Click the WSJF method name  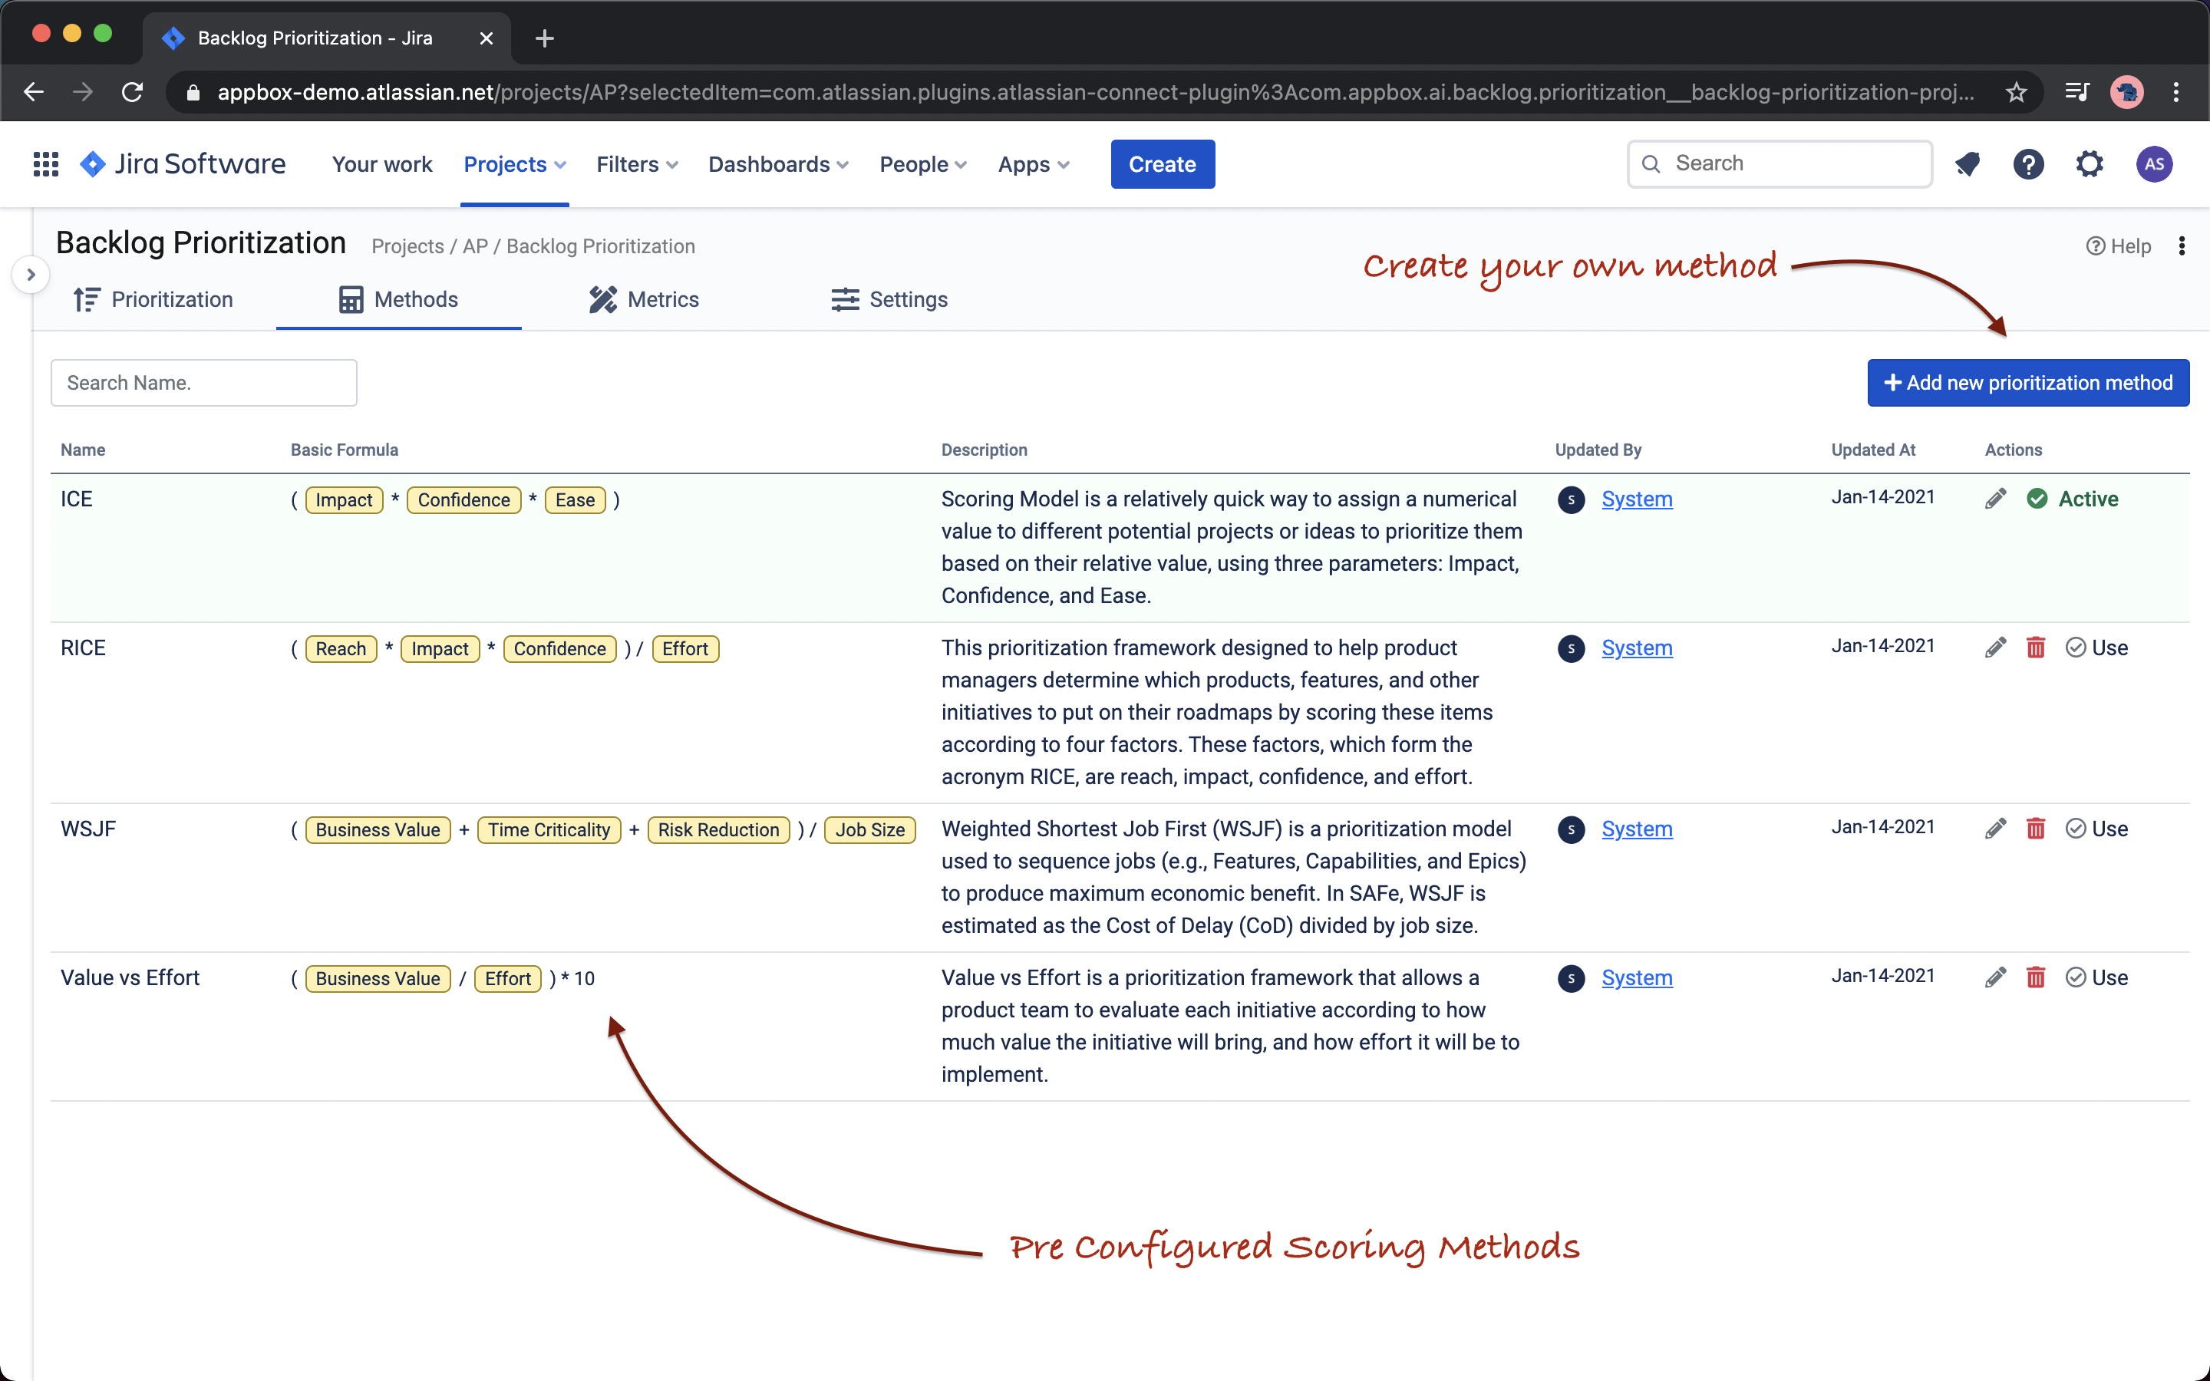pyautogui.click(x=88, y=829)
